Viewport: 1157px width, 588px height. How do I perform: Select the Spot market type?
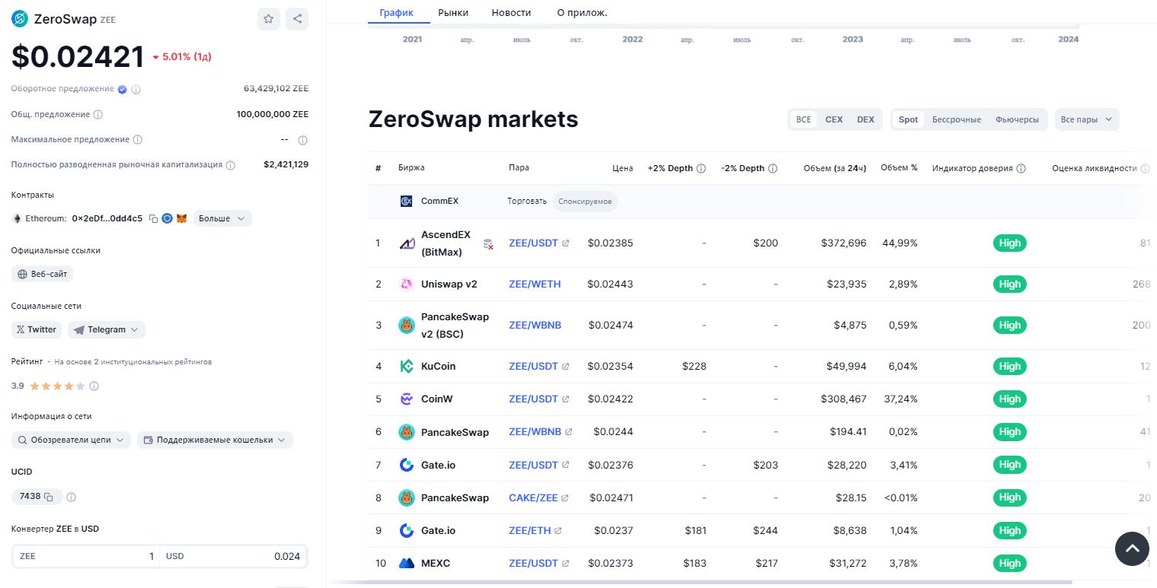pyautogui.click(x=908, y=119)
